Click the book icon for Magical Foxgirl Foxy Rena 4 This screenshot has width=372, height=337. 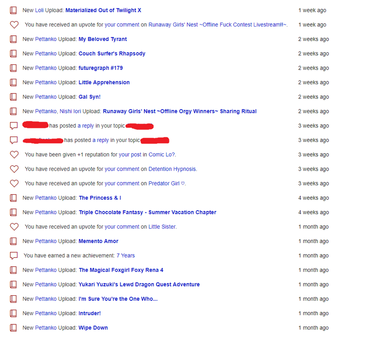[x=13, y=270]
